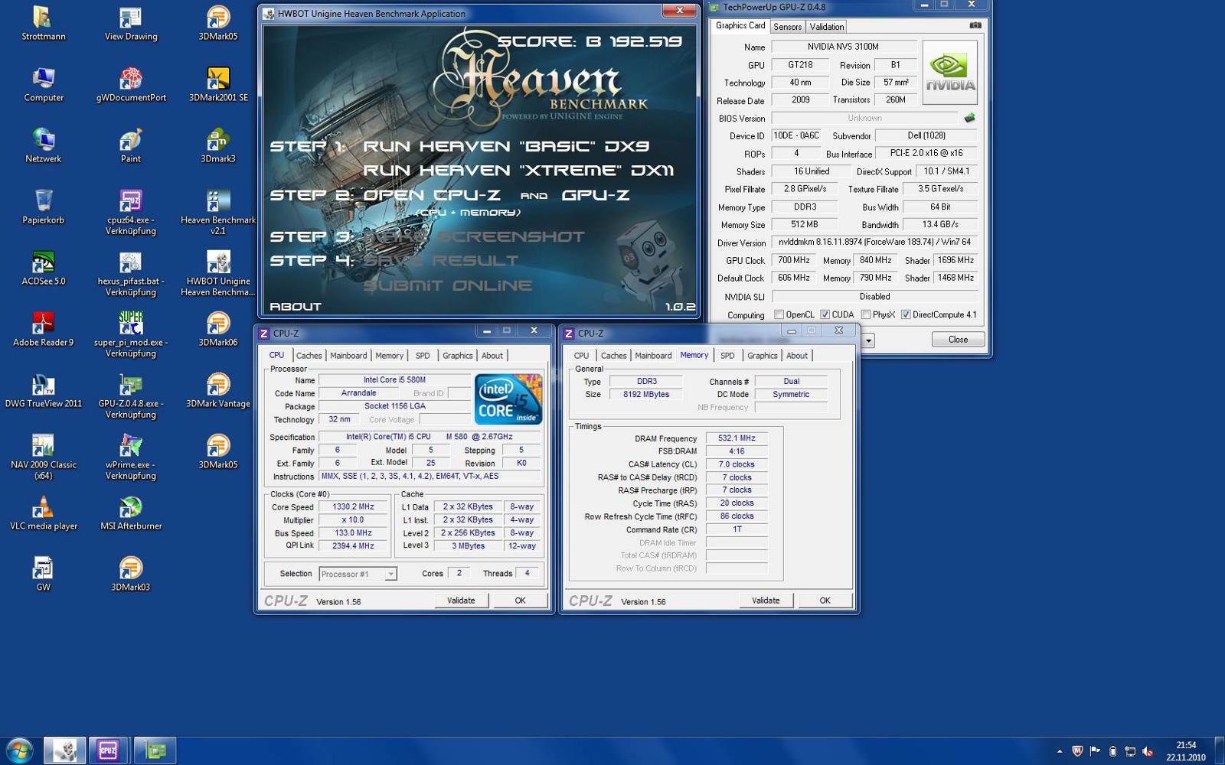Select the Netzwerk desktop icon
The image size is (1225, 765).
[43, 145]
